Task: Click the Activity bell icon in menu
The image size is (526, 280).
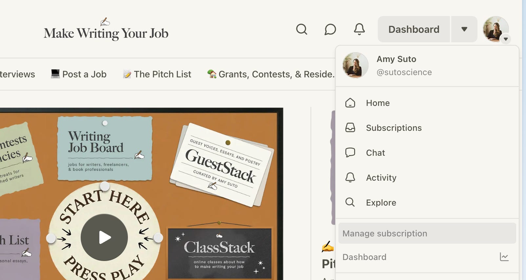Action: pos(350,177)
